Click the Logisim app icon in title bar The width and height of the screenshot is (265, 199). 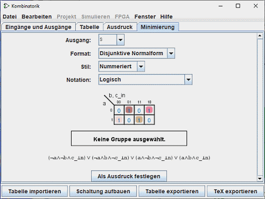(x=6, y=6)
